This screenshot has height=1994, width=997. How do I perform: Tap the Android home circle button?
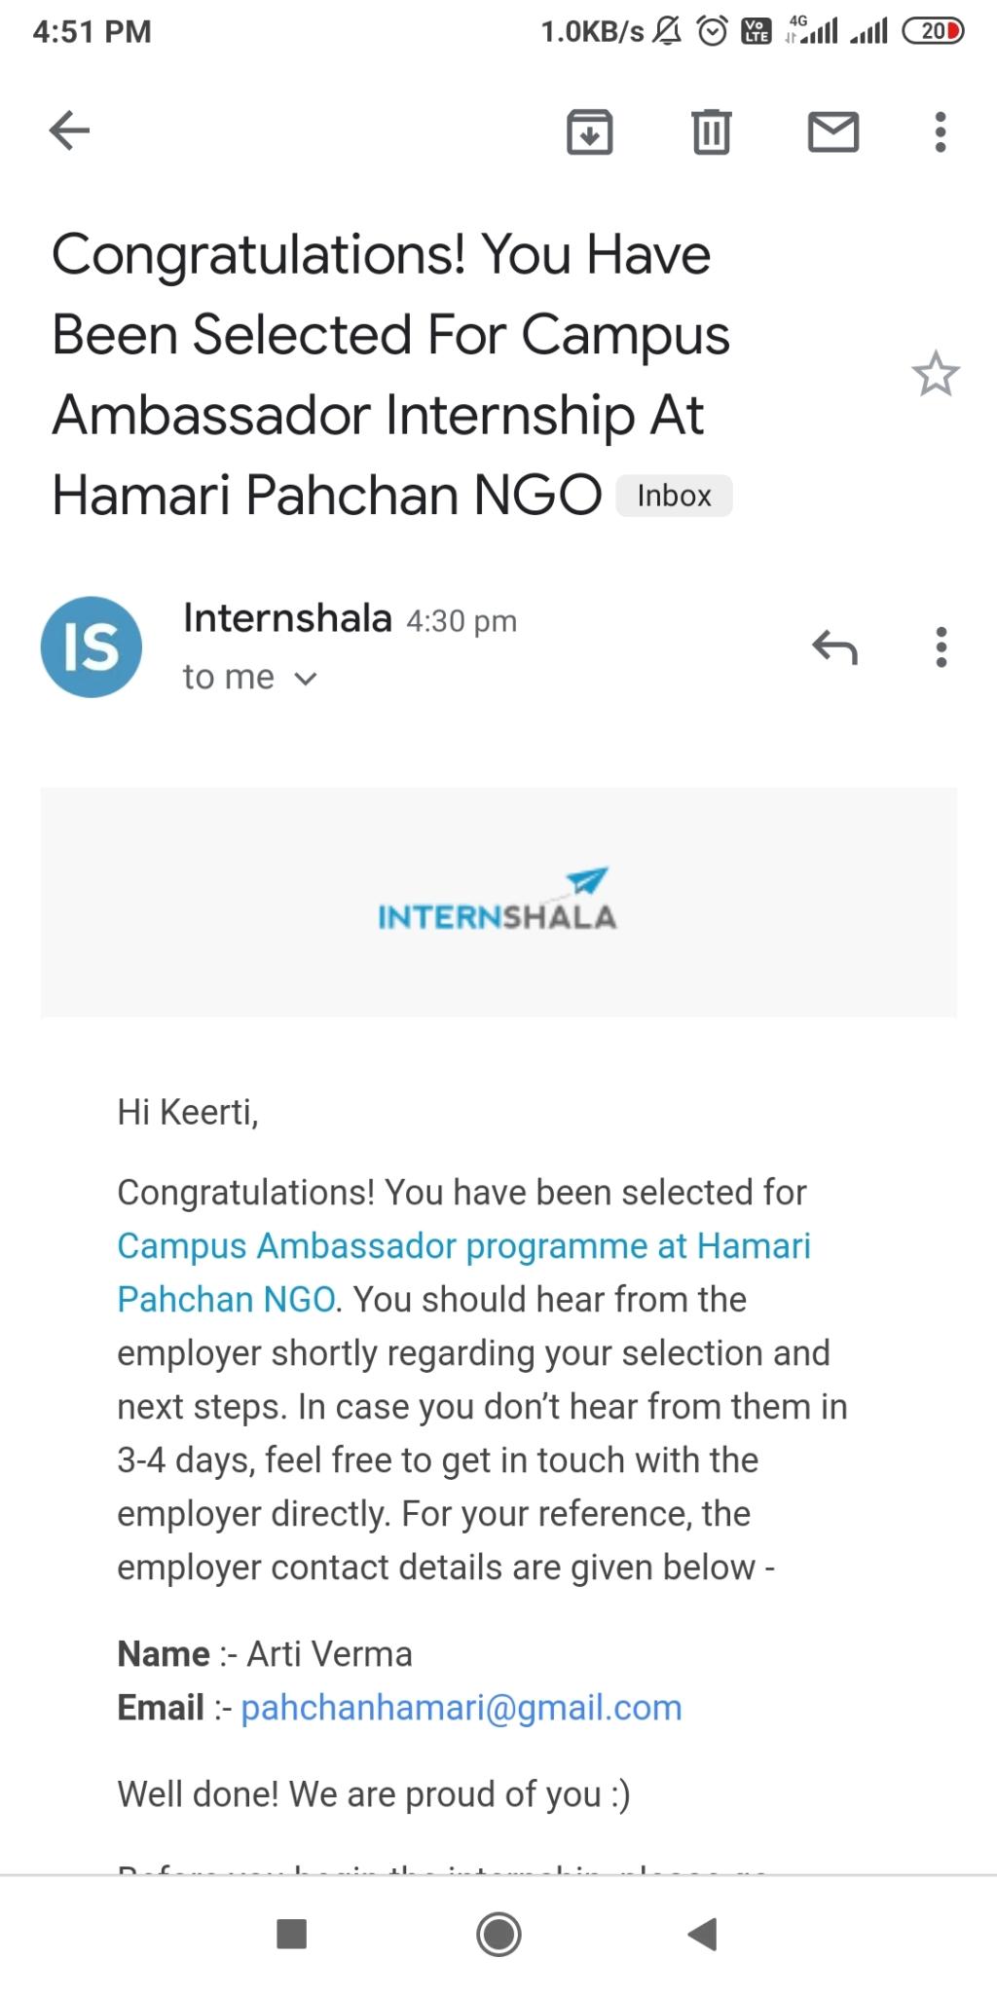point(498,1934)
